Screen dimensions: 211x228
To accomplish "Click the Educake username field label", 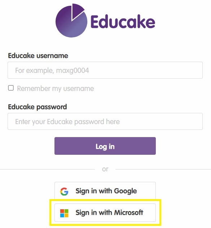I will click(38, 56).
